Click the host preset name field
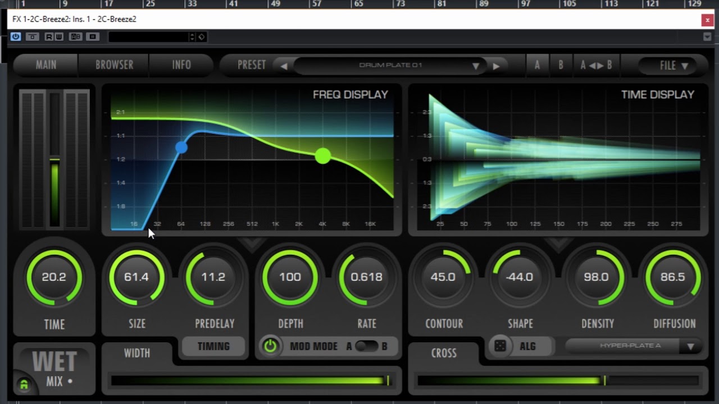Viewport: 719px width, 404px height. click(x=148, y=36)
